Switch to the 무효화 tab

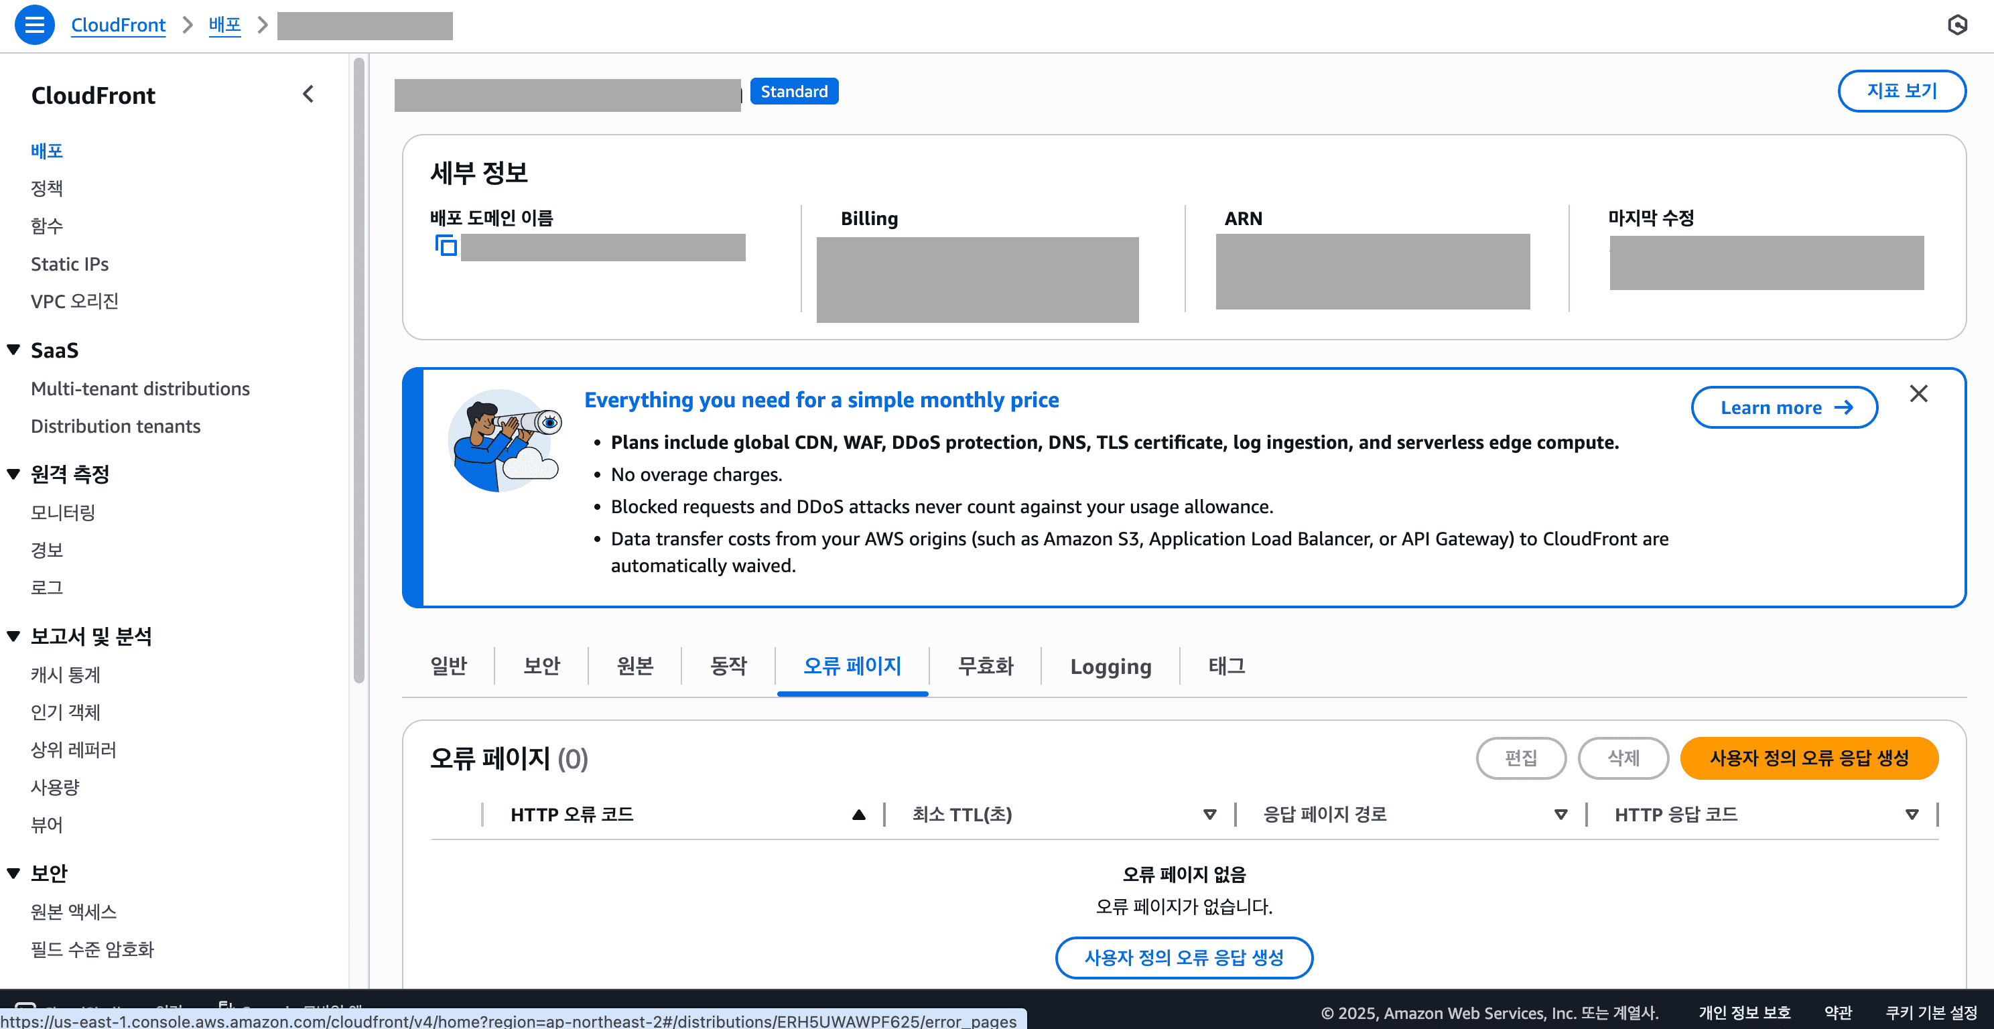click(x=986, y=666)
